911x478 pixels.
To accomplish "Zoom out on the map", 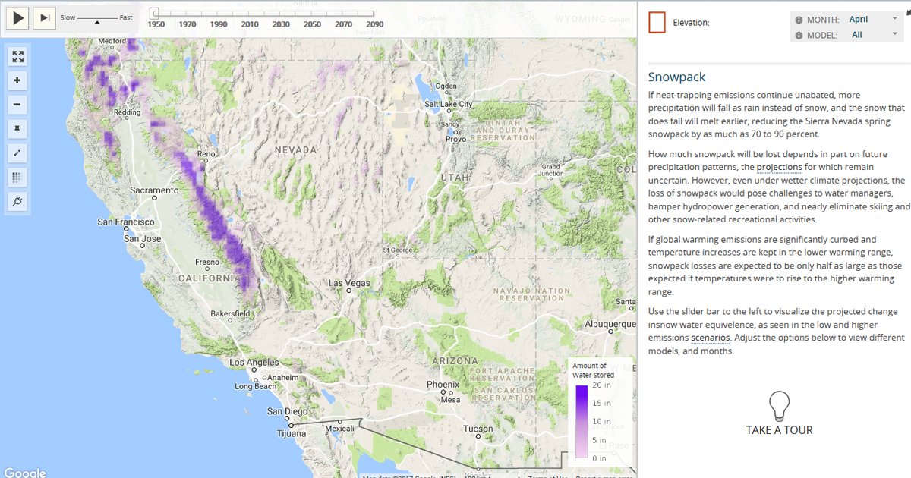I will click(x=17, y=104).
